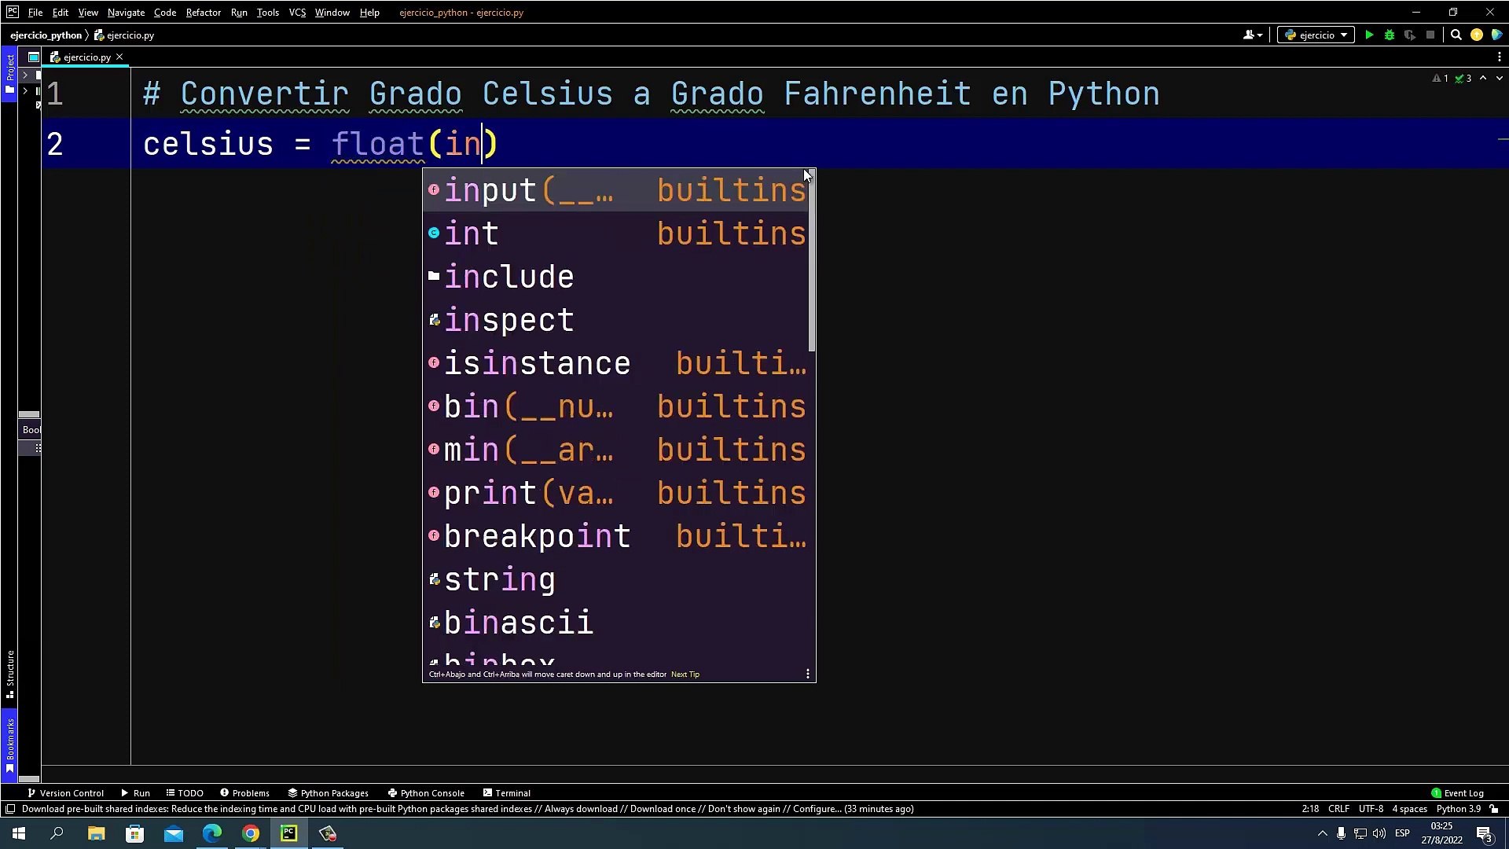Open editor tab options three-dots menu

click(1499, 57)
